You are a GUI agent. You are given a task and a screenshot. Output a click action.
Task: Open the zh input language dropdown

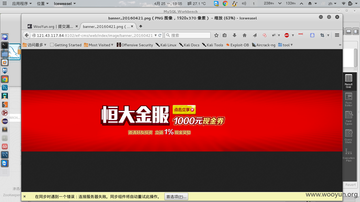[332, 3]
